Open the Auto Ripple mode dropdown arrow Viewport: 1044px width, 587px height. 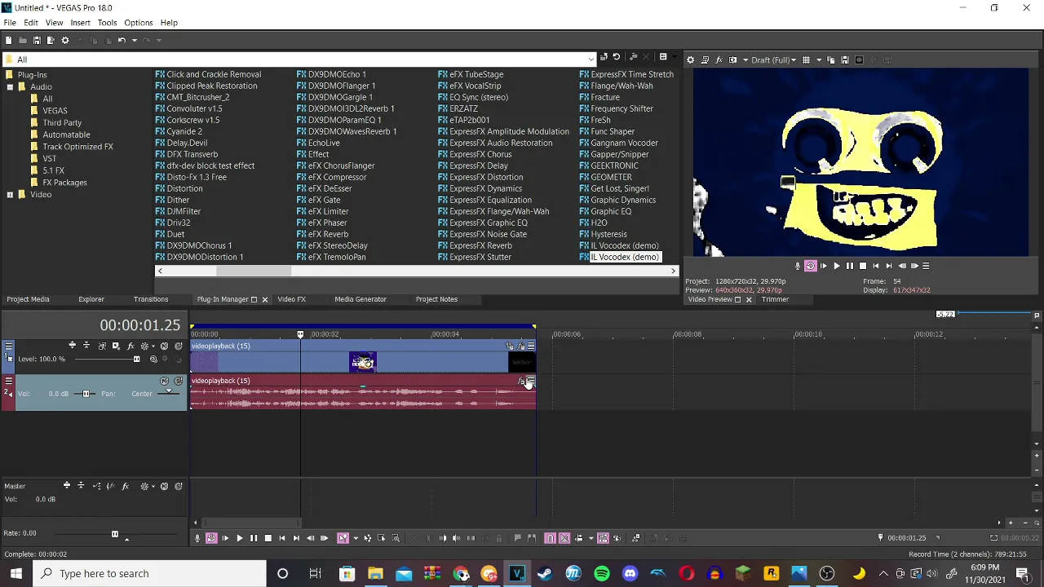tap(591, 538)
